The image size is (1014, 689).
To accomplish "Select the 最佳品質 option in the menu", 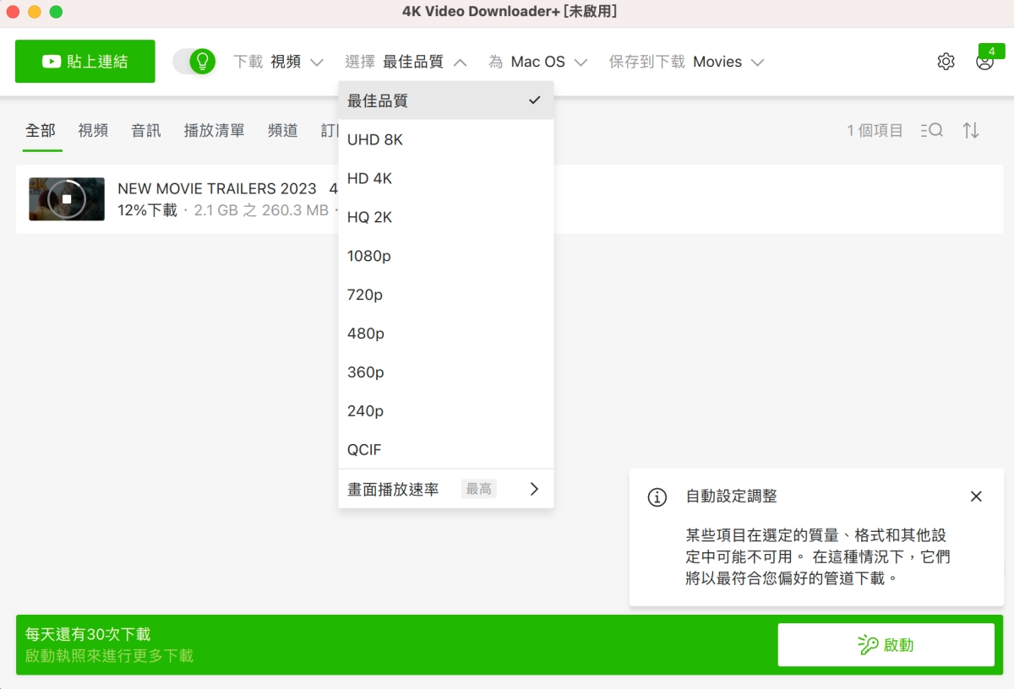I will click(446, 100).
